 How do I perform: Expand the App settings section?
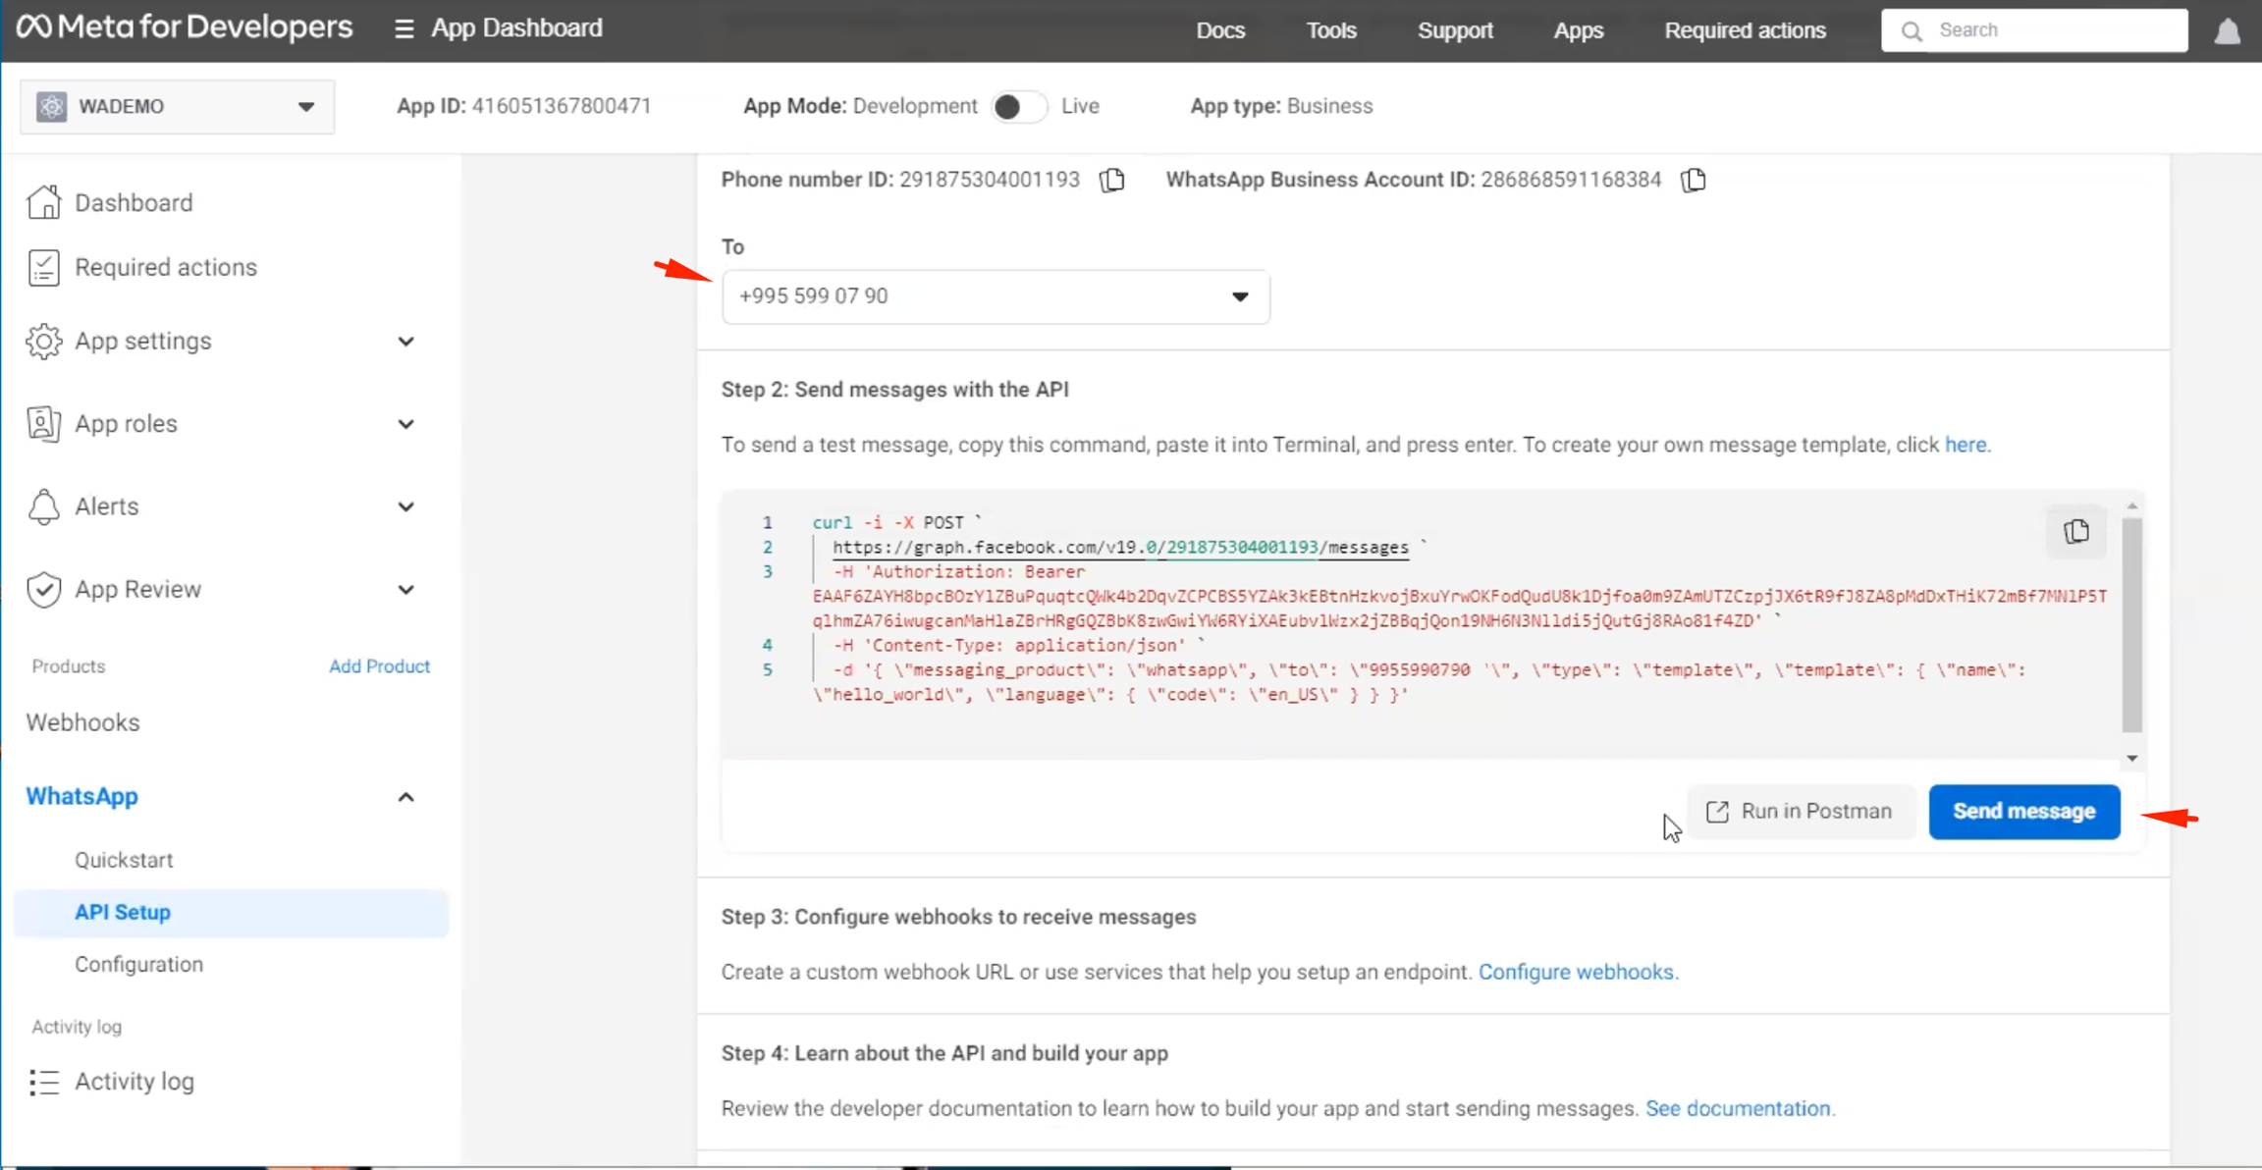tap(405, 342)
